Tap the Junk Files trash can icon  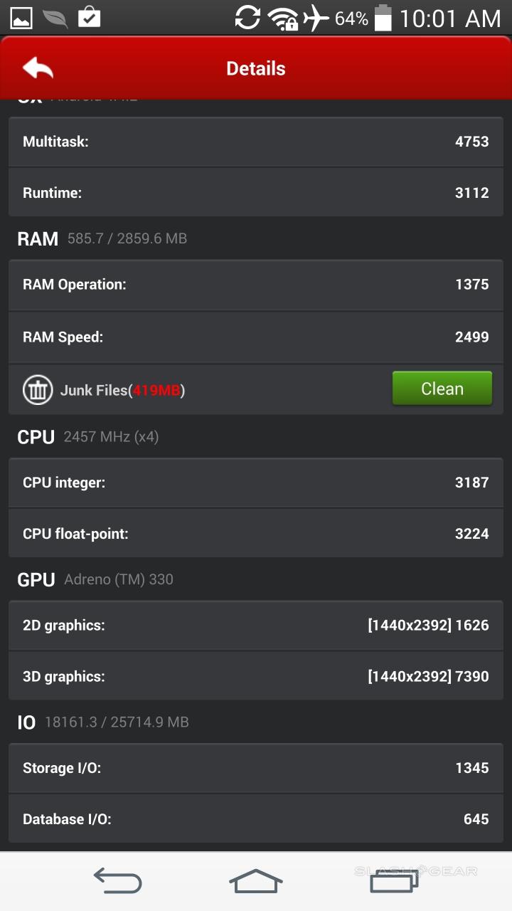pyautogui.click(x=38, y=390)
